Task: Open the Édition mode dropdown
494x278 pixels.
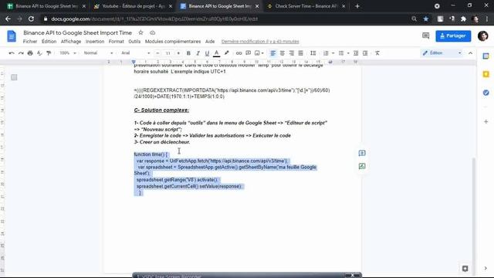Action: [x=442, y=53]
